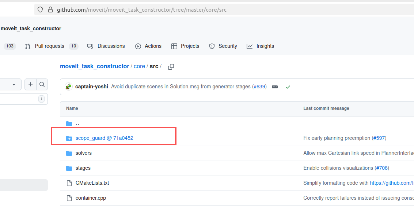Click the solvers folder icon

[x=69, y=153]
